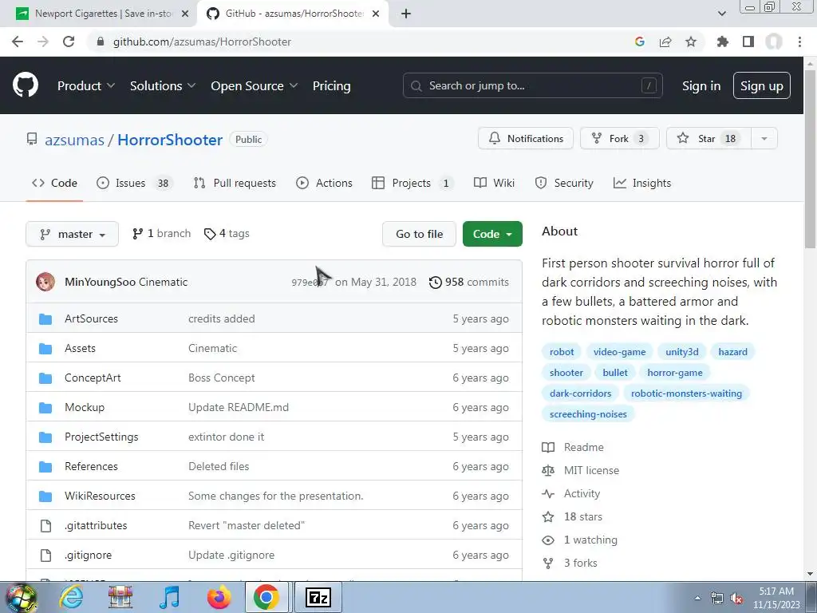Open the Assets folder
Screen dimensions: 817x613
80,348
